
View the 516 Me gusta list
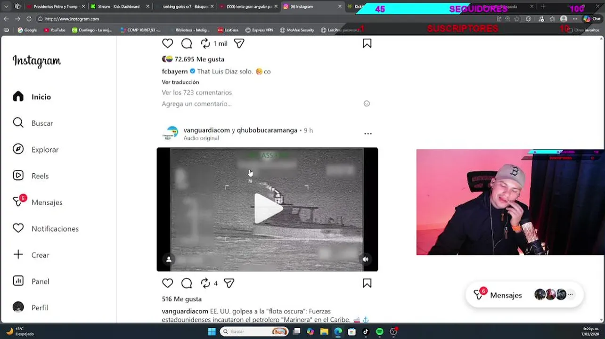[x=182, y=299]
